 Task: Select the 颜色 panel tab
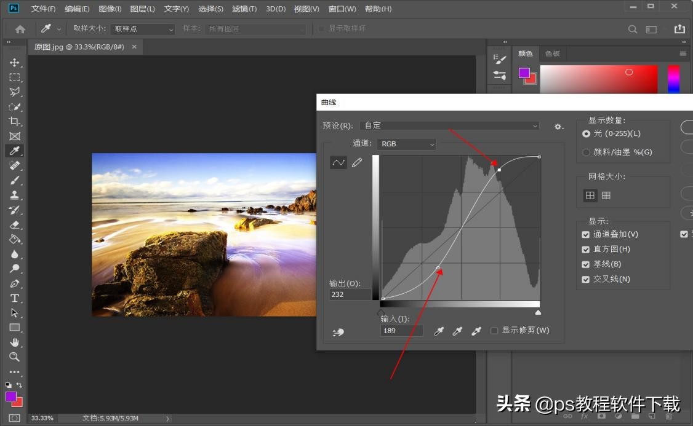coord(526,53)
